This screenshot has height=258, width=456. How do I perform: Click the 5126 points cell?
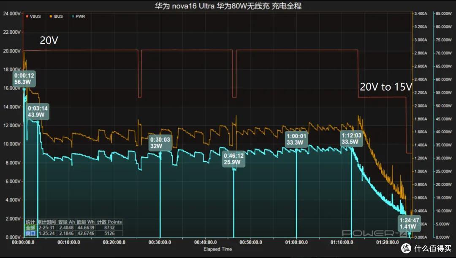tap(109, 233)
